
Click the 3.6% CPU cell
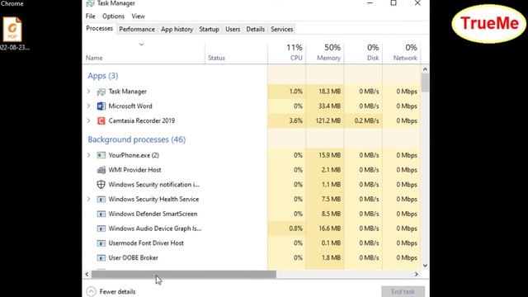click(287, 120)
